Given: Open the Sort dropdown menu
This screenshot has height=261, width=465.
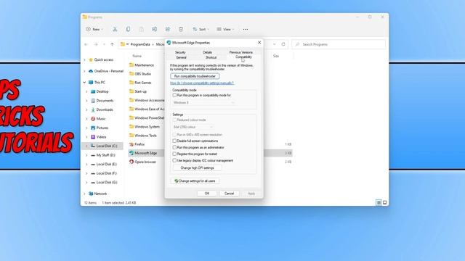Looking at the screenshot, I should click(x=201, y=29).
